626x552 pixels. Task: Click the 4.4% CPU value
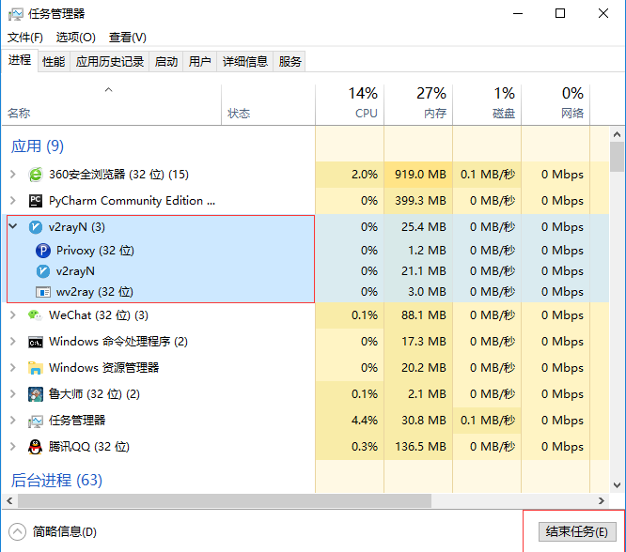click(365, 421)
